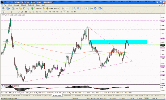Toggle the Expert Advisors button
The image size is (166, 100).
[53, 8]
